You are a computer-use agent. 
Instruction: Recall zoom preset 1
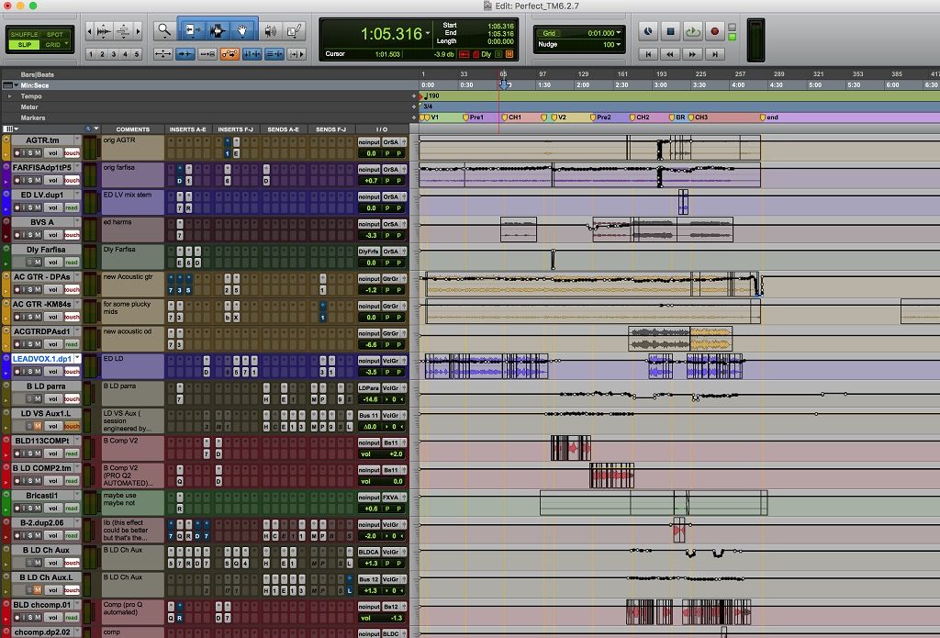[91, 54]
